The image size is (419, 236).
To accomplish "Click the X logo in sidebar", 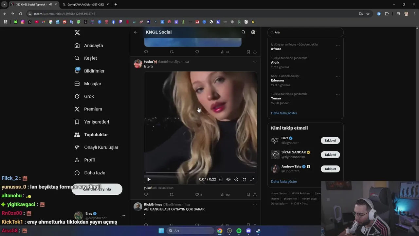I will click(77, 32).
